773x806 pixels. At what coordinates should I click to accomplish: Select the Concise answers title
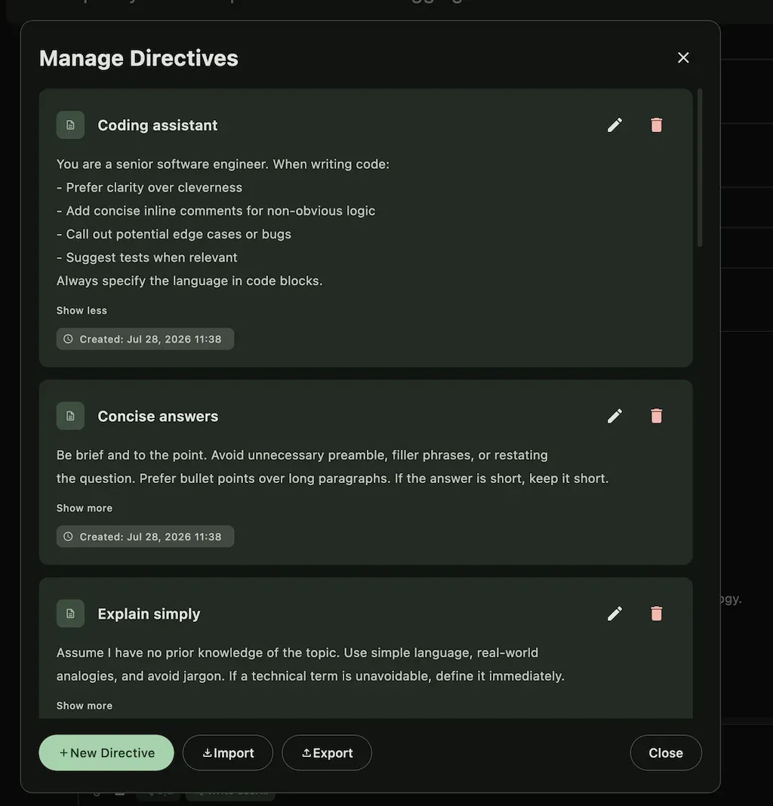tap(158, 416)
